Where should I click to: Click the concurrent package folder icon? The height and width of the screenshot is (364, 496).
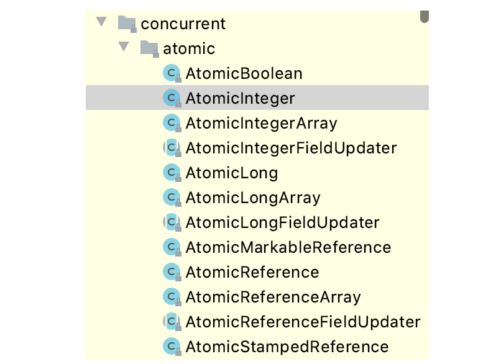(x=127, y=24)
